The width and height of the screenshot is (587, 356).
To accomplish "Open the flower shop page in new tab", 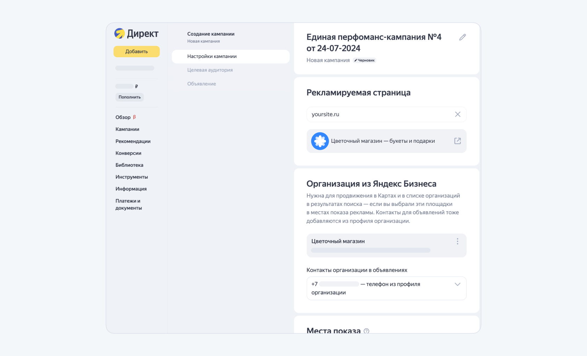I will [457, 141].
